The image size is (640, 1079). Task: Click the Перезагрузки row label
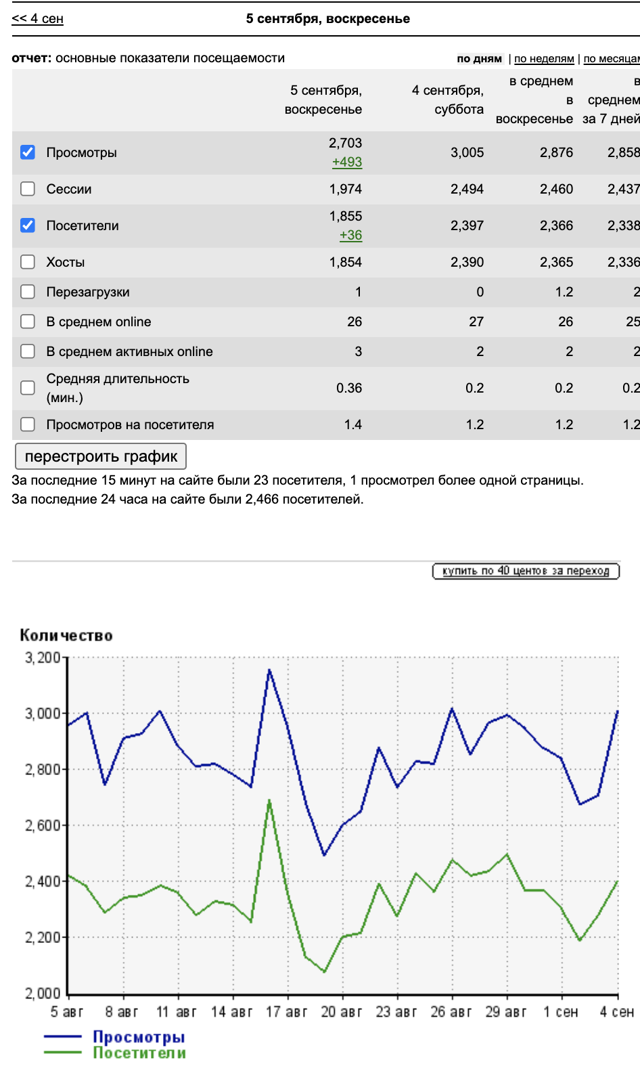point(88,292)
